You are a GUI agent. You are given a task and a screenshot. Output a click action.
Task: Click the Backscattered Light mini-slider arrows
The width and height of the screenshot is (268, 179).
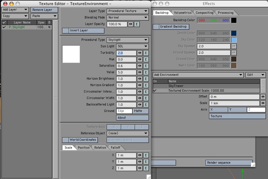[x=140, y=105]
